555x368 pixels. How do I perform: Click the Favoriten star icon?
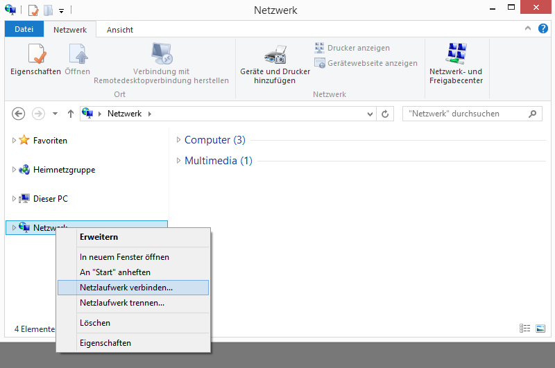point(24,140)
